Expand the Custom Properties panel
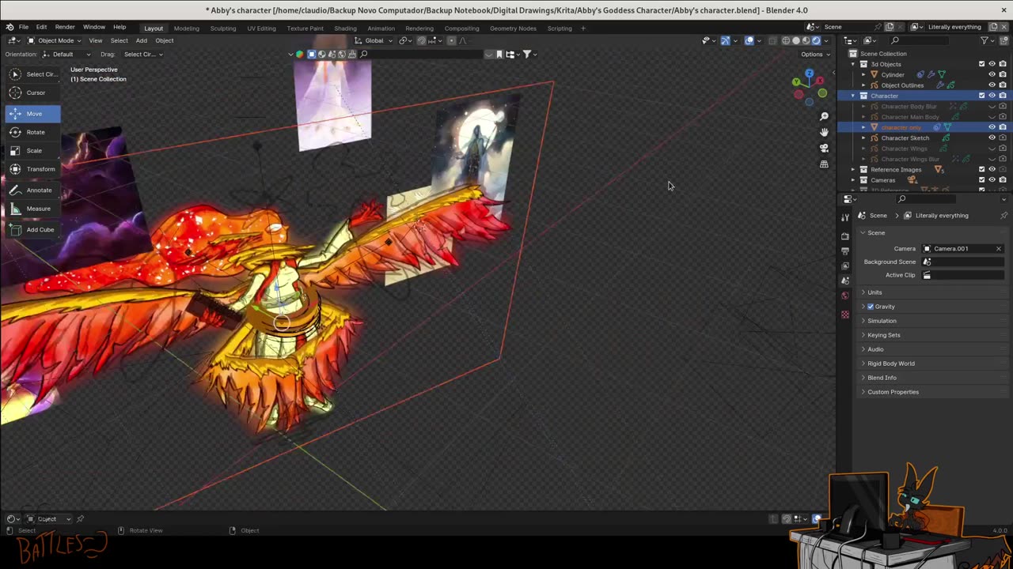Image resolution: width=1013 pixels, height=569 pixels. point(893,392)
